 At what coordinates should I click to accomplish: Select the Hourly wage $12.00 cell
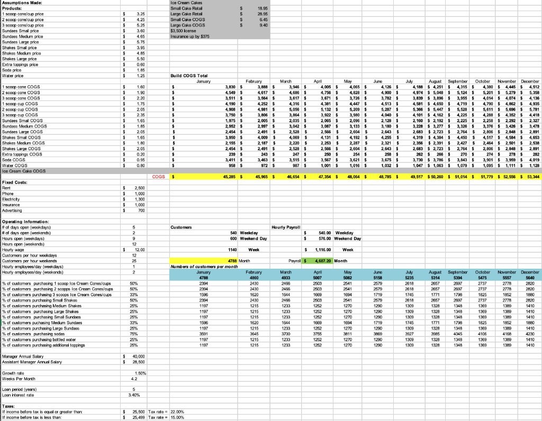pyautogui.click(x=135, y=250)
